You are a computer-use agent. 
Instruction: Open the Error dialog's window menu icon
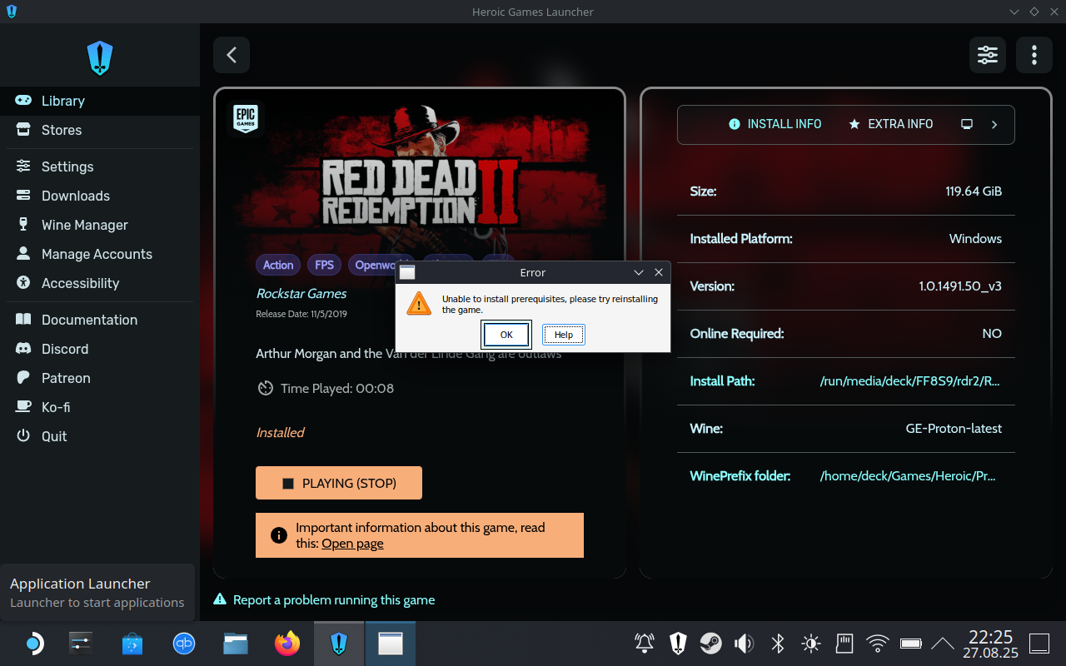click(x=407, y=272)
